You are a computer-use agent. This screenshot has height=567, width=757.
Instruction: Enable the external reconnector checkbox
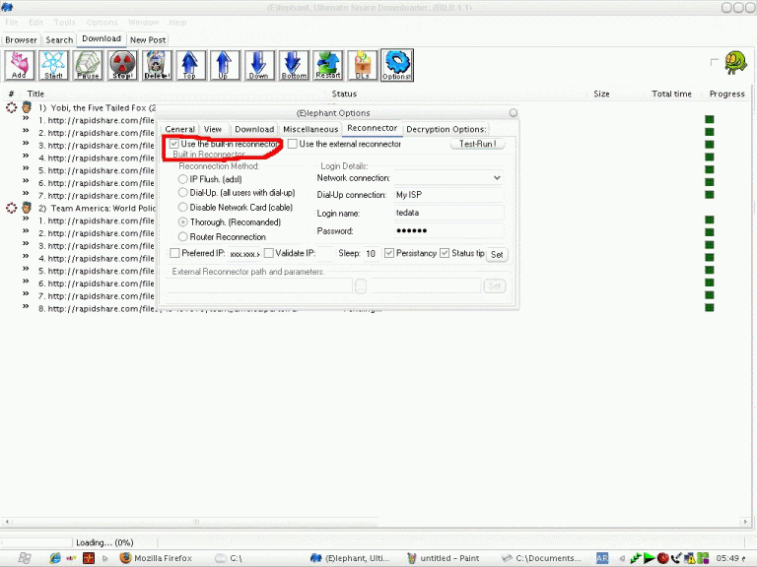(293, 144)
